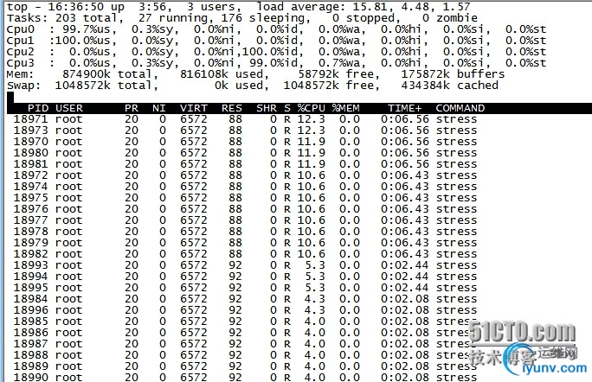Select PID 18970 in process list

[x=31, y=142]
